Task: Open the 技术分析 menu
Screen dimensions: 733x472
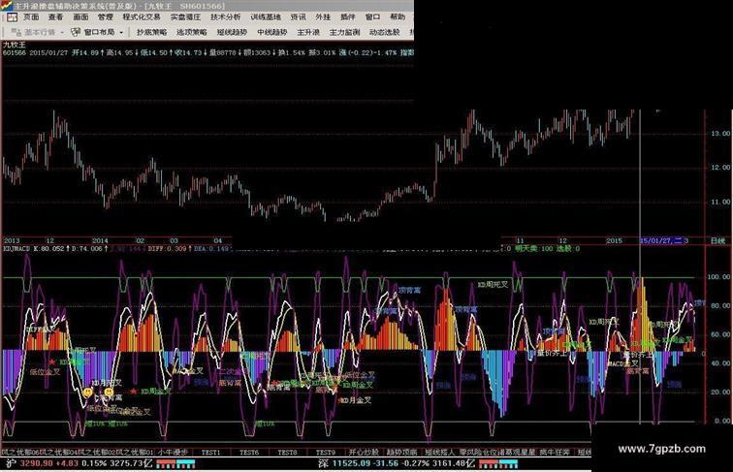Action: (x=225, y=17)
